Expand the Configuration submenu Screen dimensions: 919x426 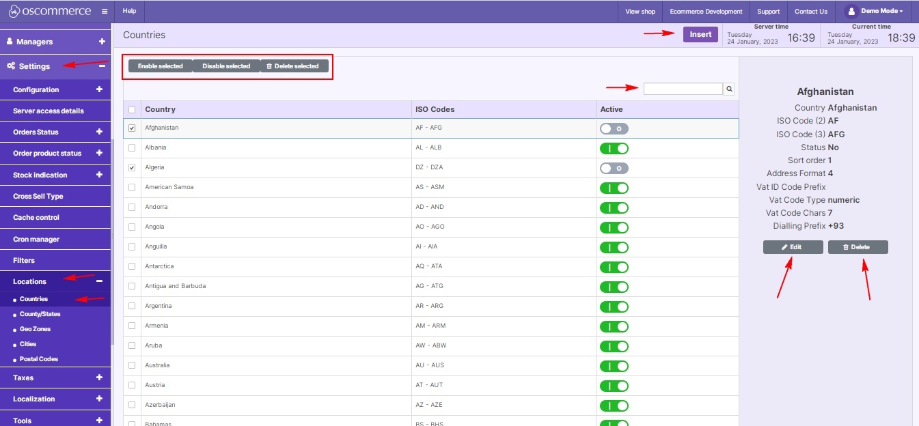99,89
